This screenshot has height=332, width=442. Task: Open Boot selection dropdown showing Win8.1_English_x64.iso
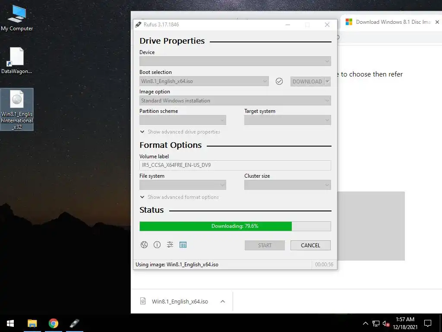[204, 81]
